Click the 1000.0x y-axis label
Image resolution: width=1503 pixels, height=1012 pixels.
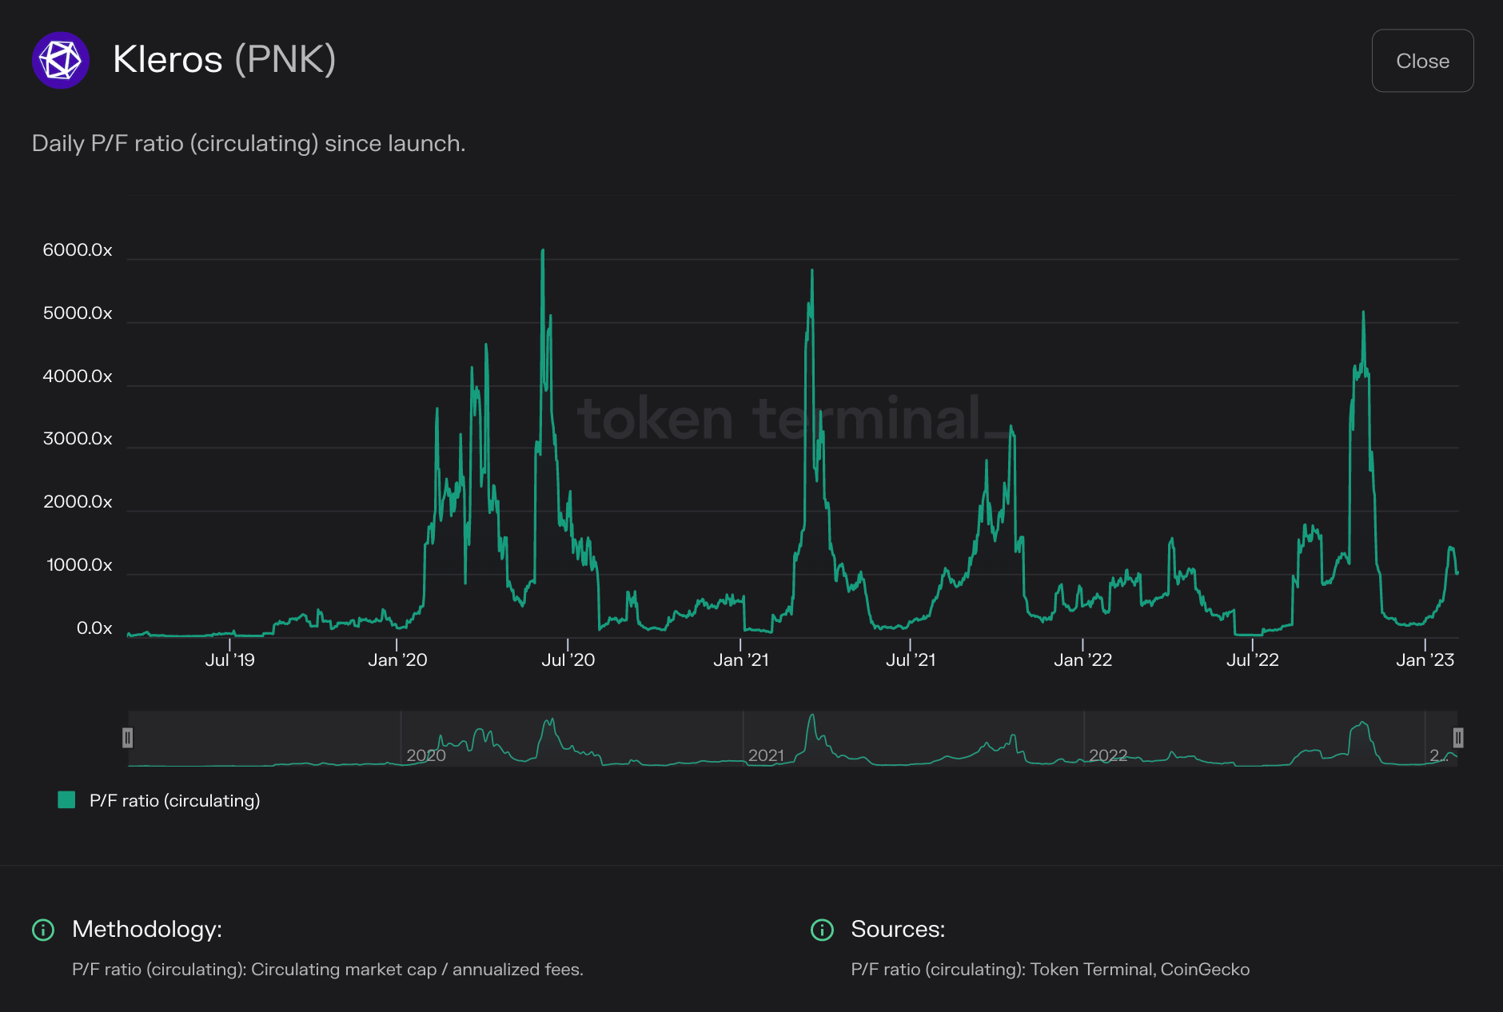pos(79,565)
